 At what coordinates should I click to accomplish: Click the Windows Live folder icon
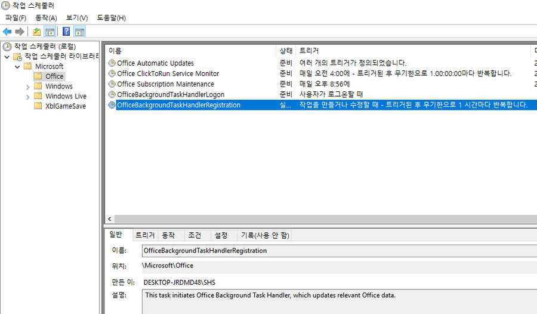(38, 96)
